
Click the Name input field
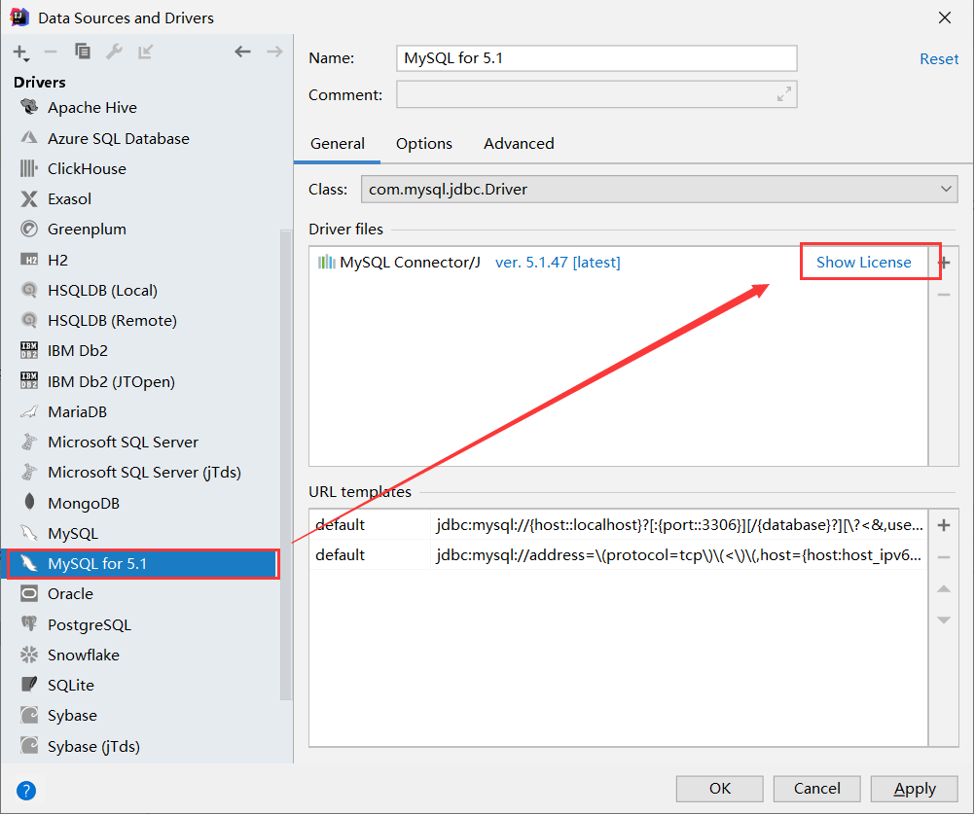(596, 58)
